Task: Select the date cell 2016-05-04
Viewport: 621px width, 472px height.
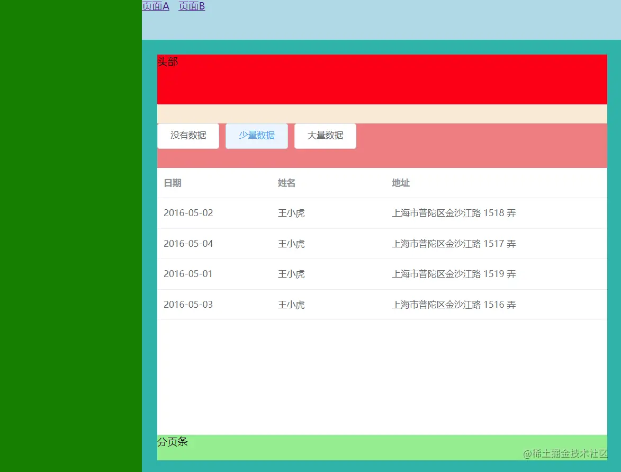Action: point(188,244)
